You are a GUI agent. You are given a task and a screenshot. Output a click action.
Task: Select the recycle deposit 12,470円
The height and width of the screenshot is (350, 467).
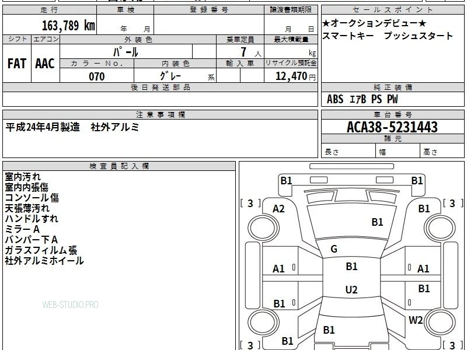tap(295, 76)
